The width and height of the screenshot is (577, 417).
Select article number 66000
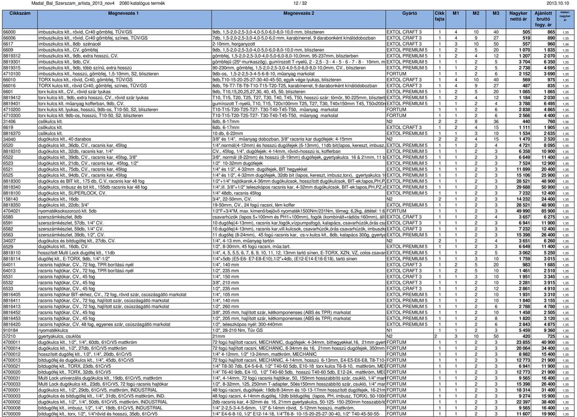10,32
